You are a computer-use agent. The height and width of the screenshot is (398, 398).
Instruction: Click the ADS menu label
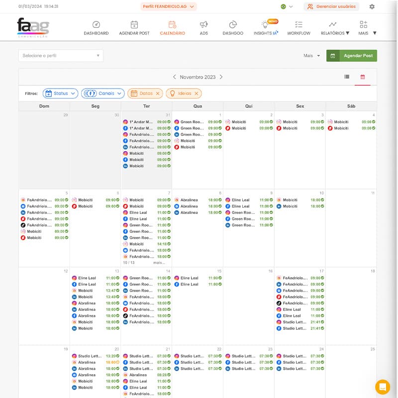(204, 33)
